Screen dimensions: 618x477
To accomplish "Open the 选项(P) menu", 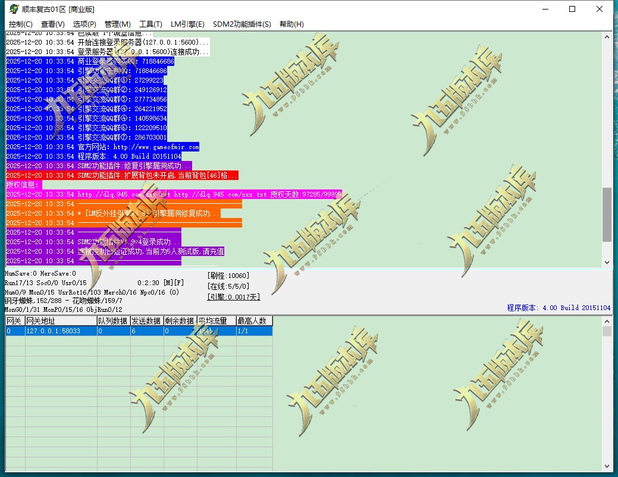I will [x=84, y=24].
